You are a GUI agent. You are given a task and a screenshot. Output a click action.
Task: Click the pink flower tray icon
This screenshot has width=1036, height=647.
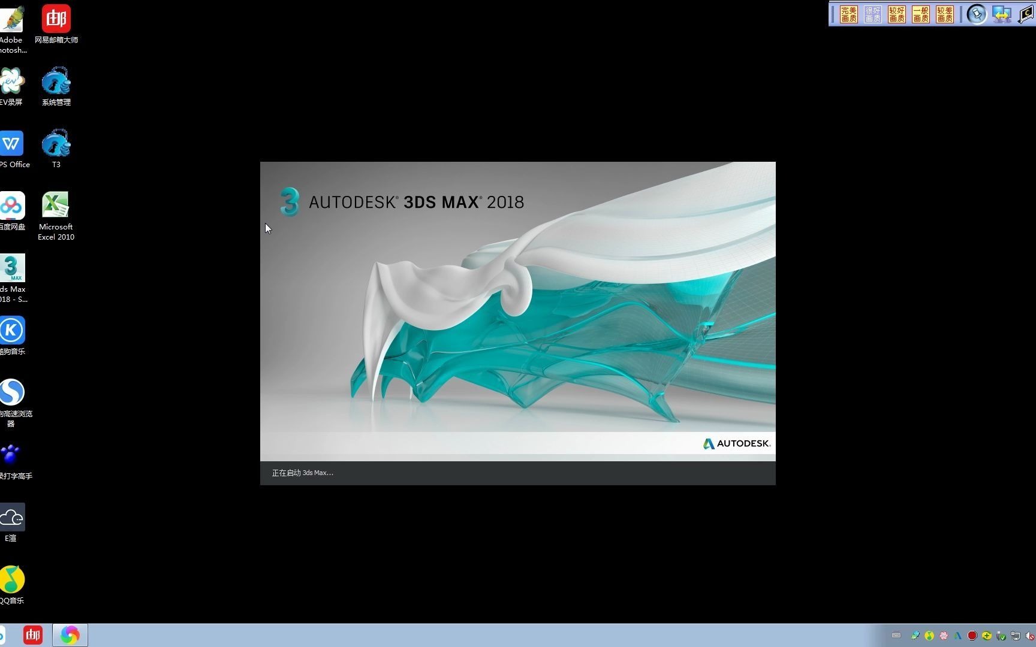(944, 636)
